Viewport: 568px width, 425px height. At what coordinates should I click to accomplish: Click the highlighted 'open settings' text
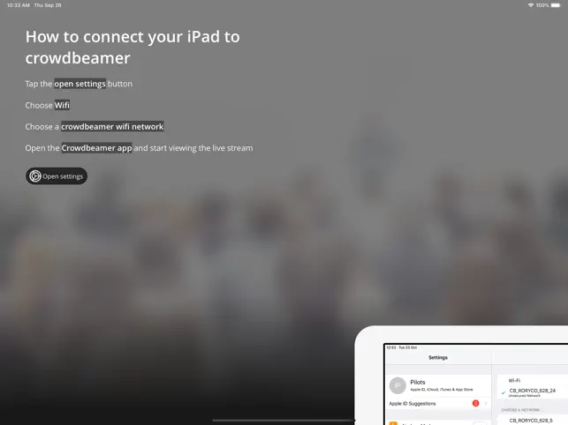[80, 84]
